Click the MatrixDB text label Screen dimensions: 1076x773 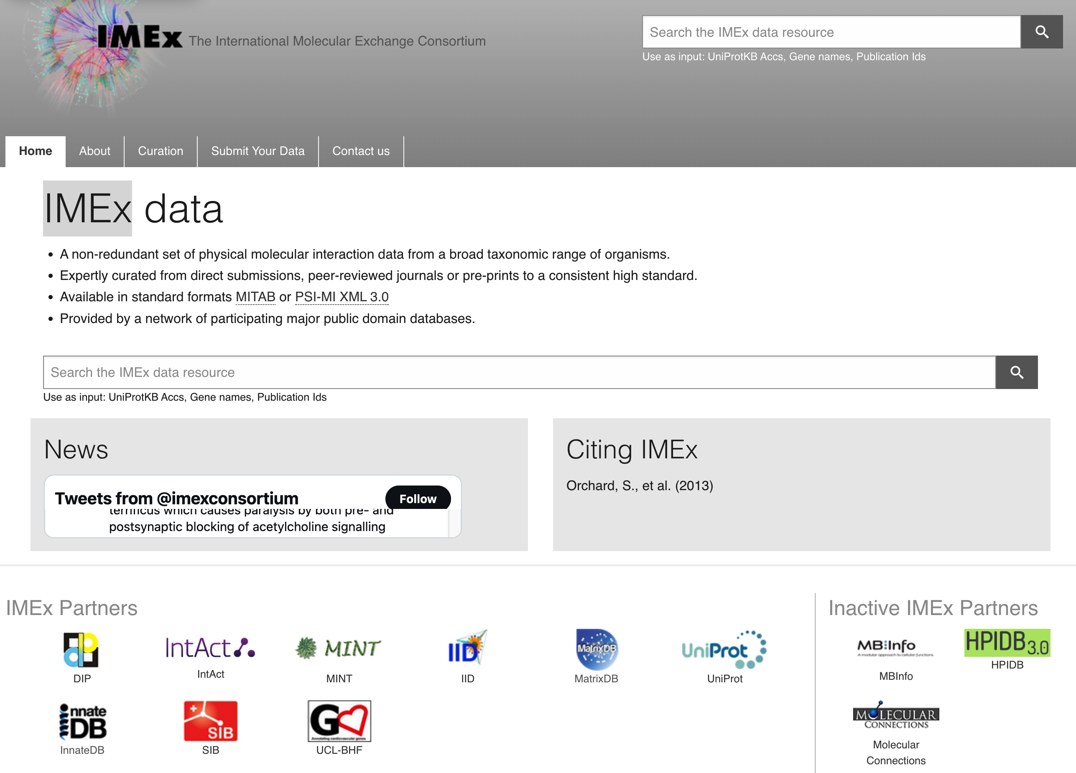(x=596, y=679)
